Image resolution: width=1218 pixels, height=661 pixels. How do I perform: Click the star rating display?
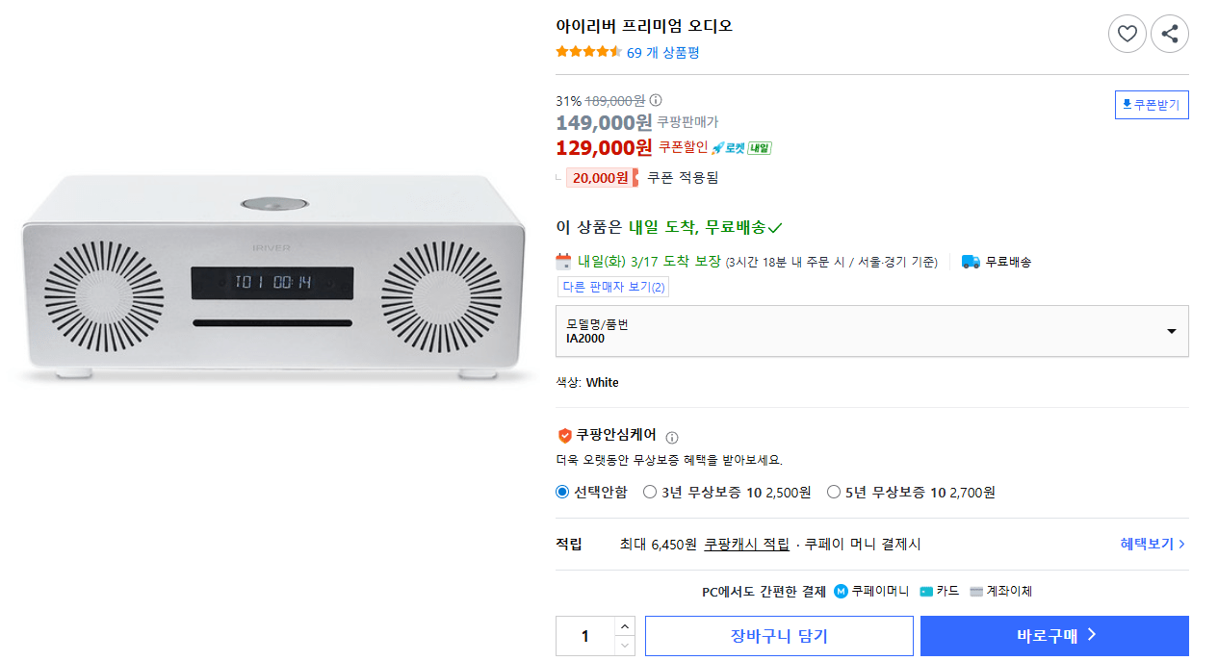point(587,52)
